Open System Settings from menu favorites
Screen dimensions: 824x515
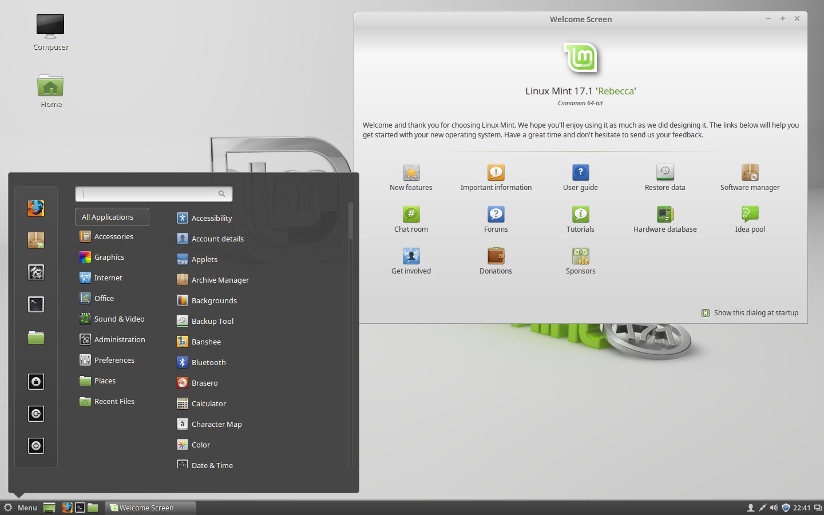[x=36, y=272]
